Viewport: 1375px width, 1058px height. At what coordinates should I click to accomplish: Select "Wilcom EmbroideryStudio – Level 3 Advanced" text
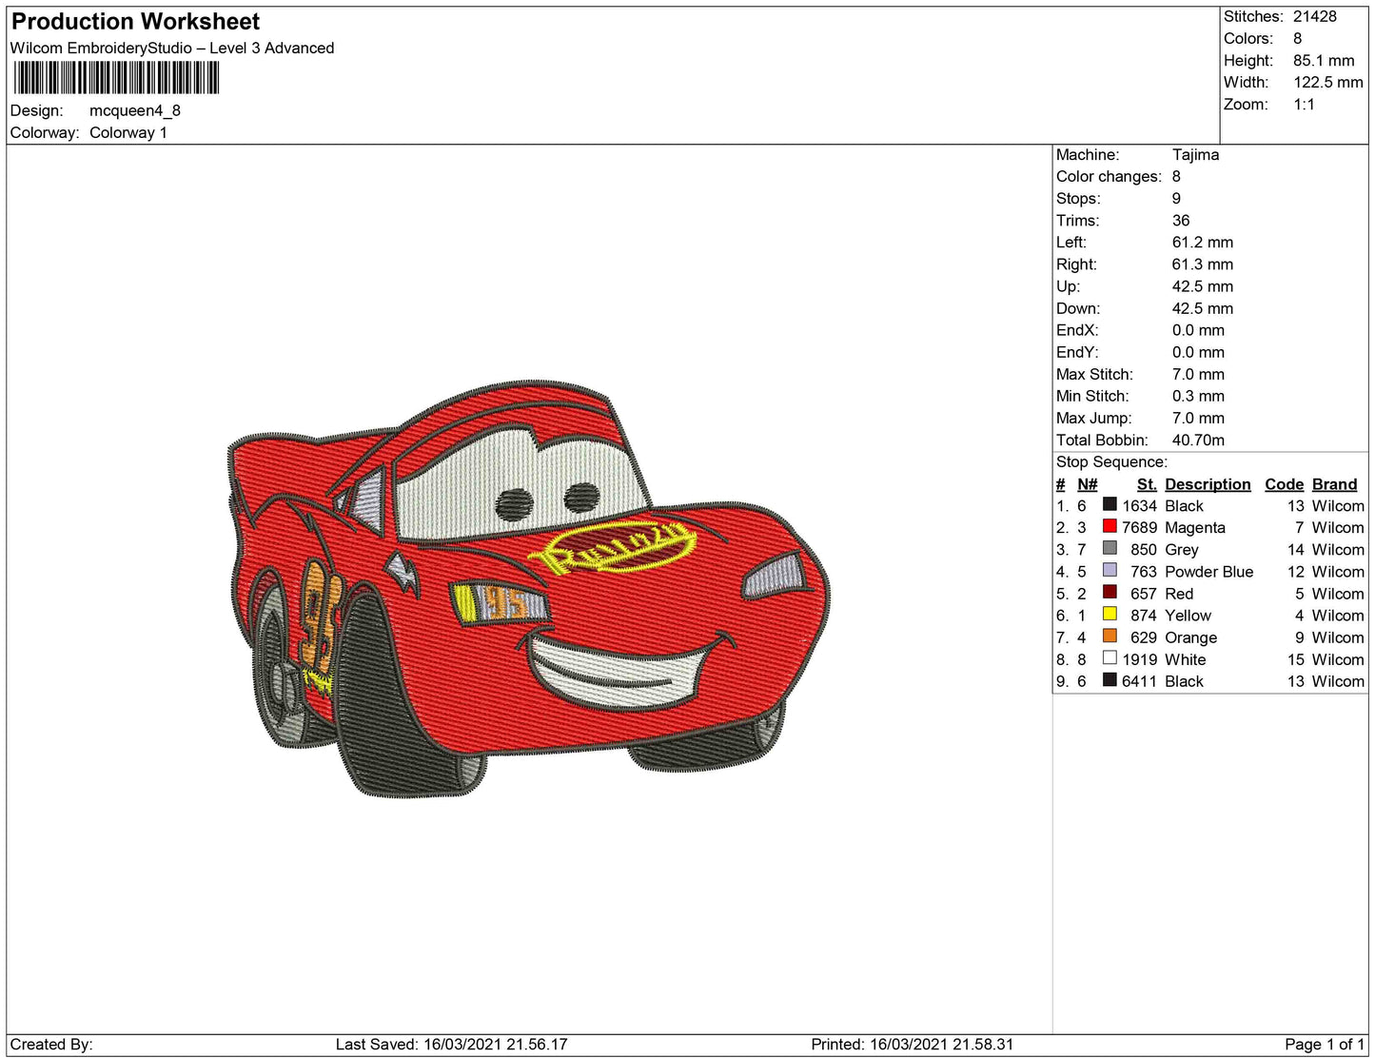(172, 49)
